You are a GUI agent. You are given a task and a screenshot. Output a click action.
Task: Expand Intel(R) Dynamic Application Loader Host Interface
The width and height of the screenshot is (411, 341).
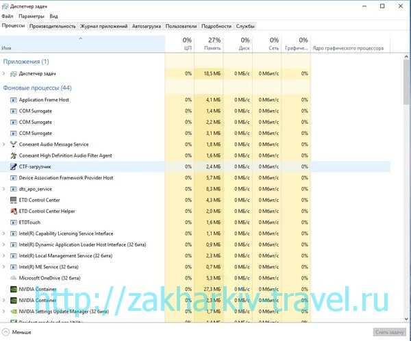click(x=3, y=244)
